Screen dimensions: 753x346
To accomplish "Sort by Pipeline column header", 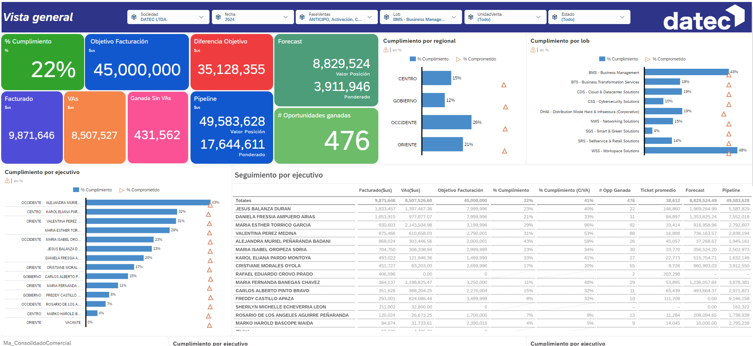I will (x=731, y=190).
